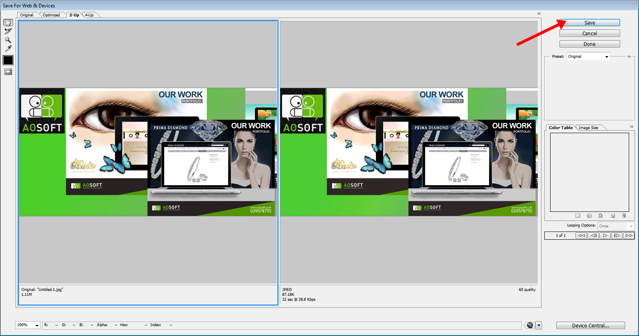Select the Eyedropper tool
This screenshot has width=639, height=336.
tap(8, 48)
